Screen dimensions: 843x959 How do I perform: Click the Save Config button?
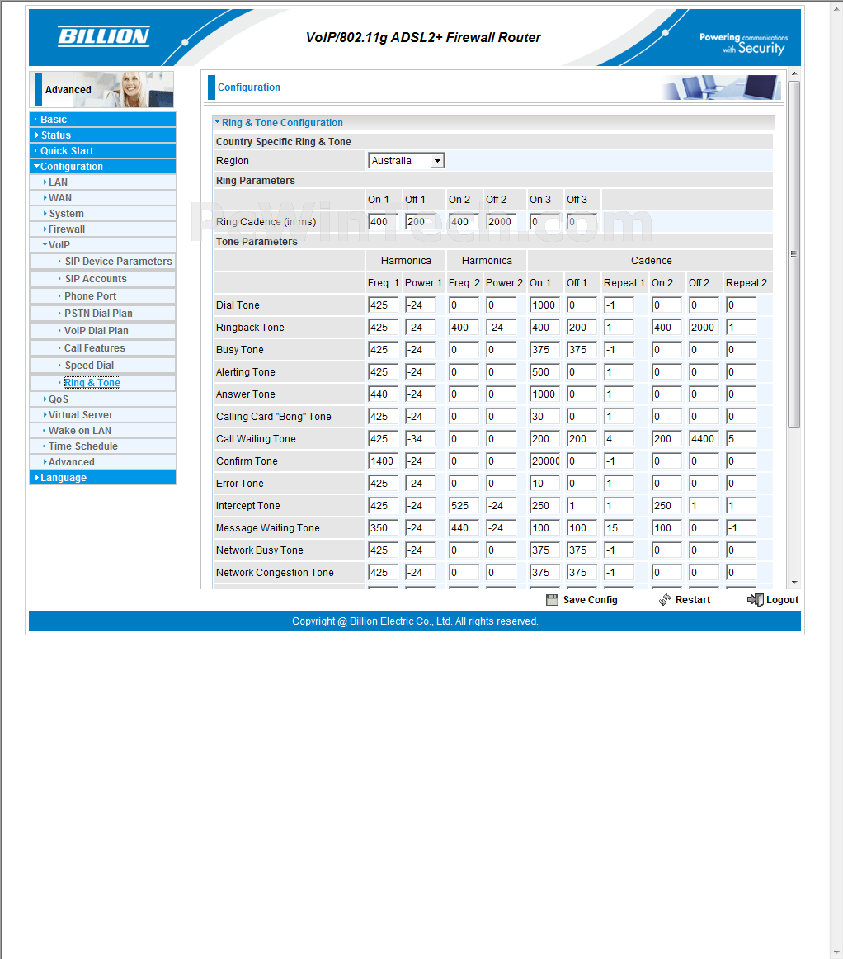point(582,600)
